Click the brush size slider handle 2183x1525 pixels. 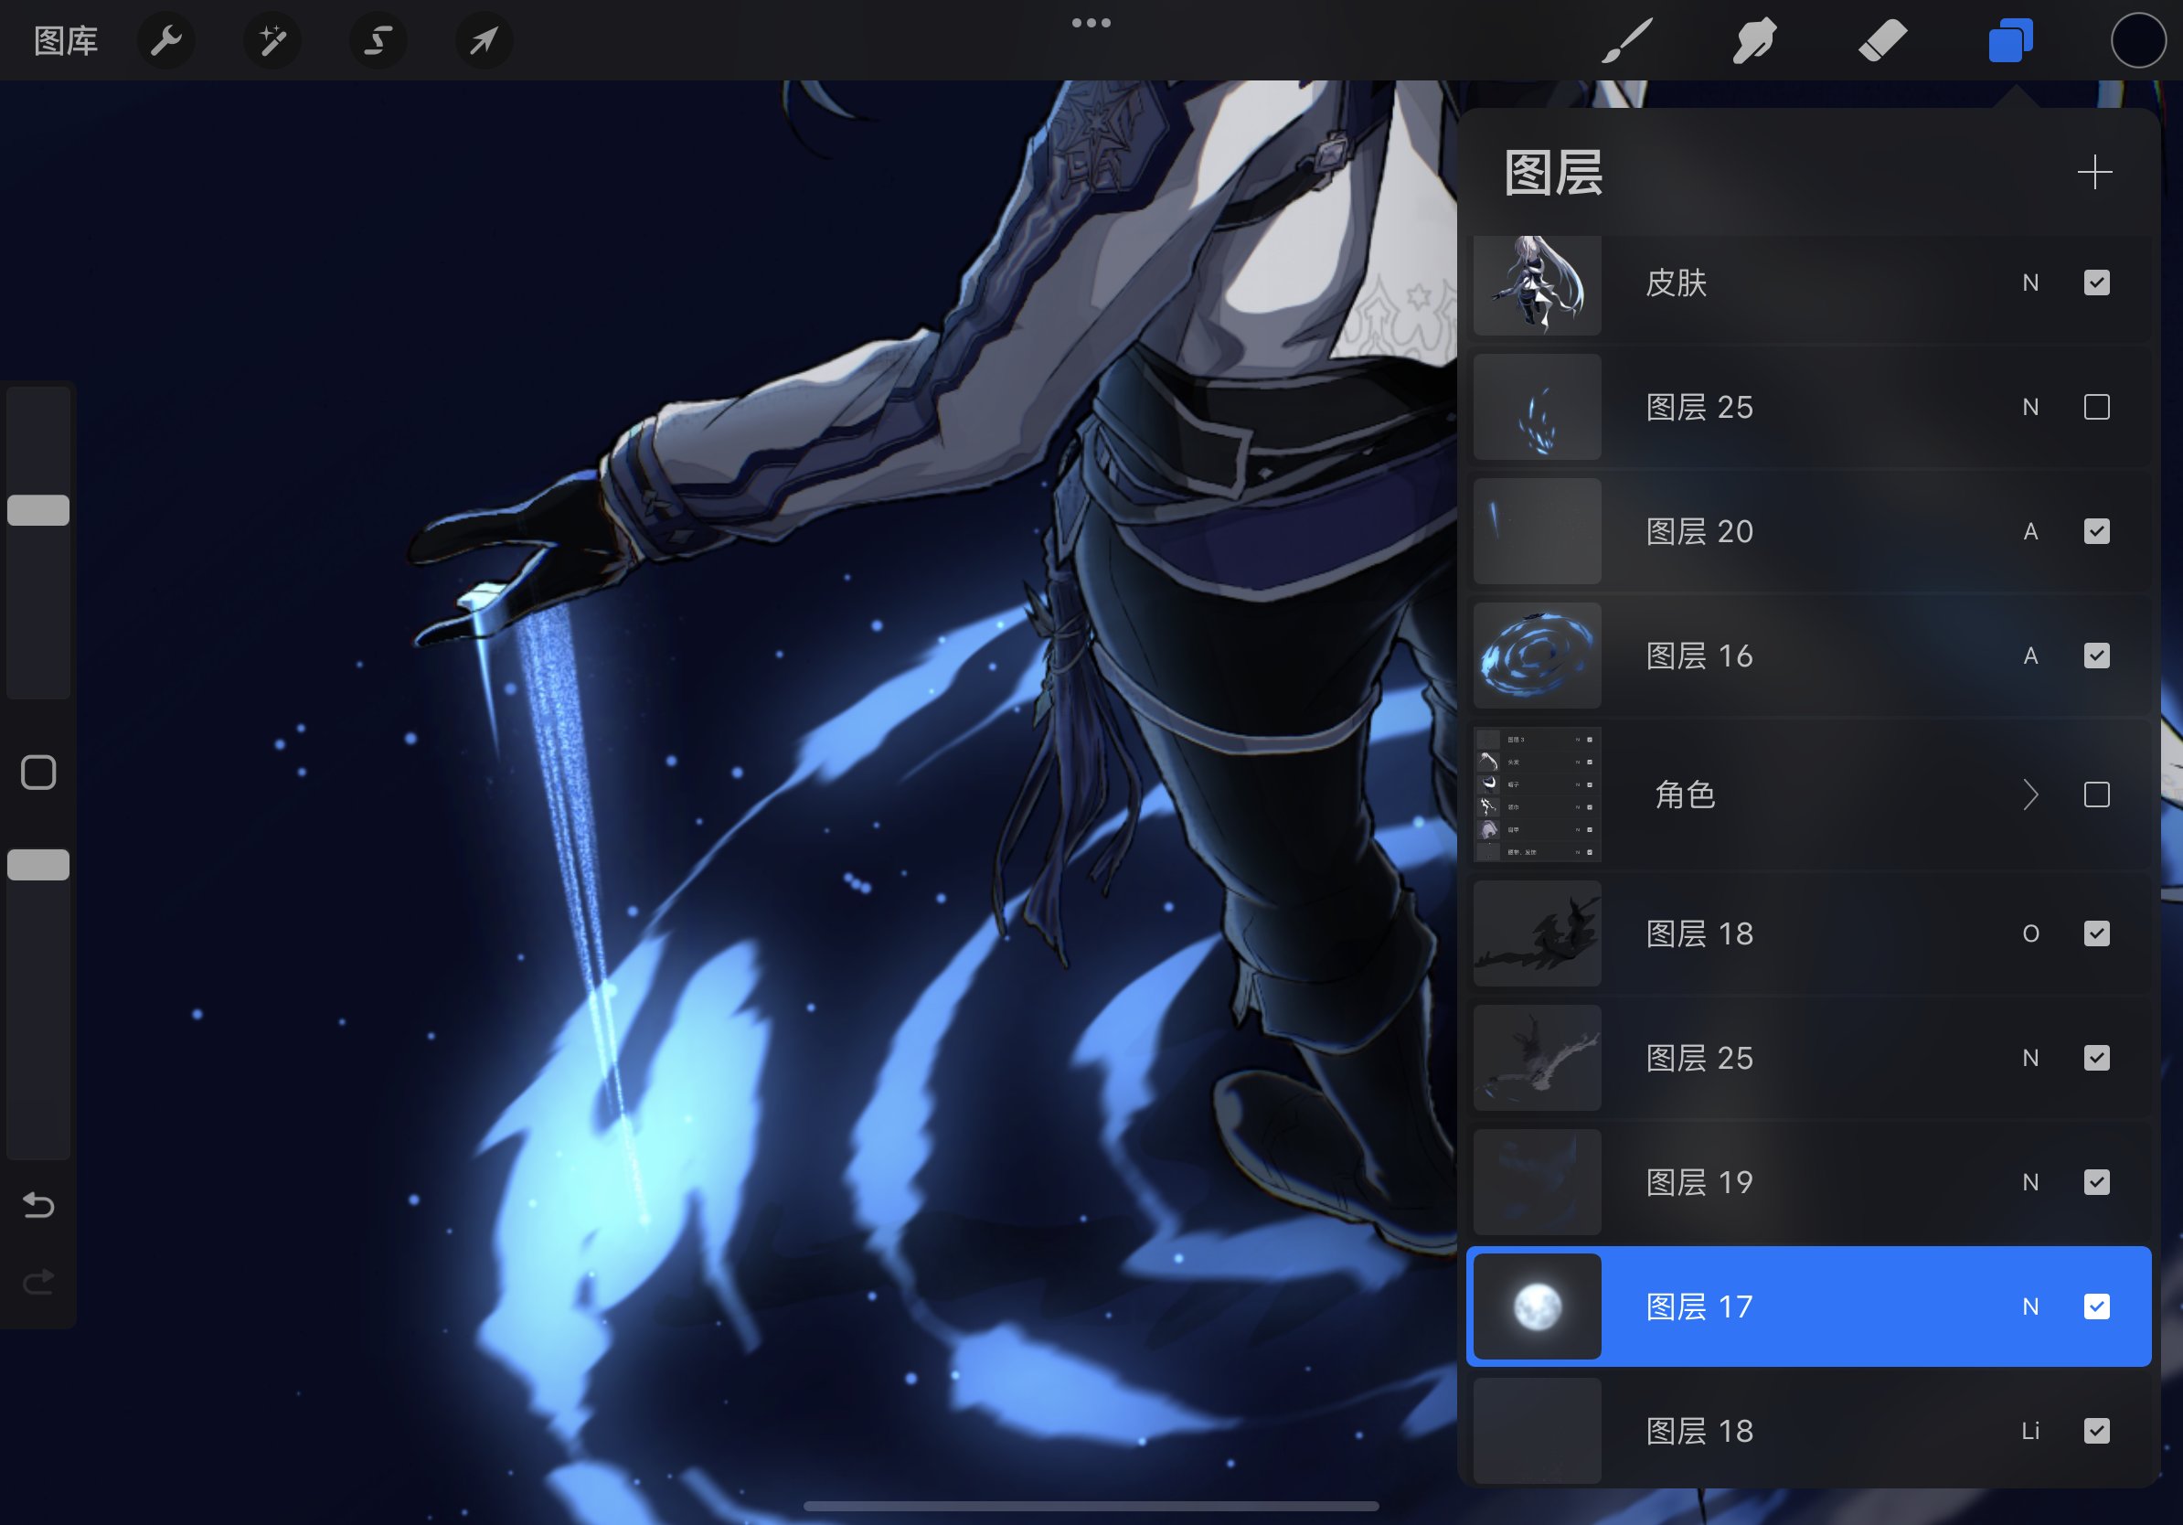[38, 510]
